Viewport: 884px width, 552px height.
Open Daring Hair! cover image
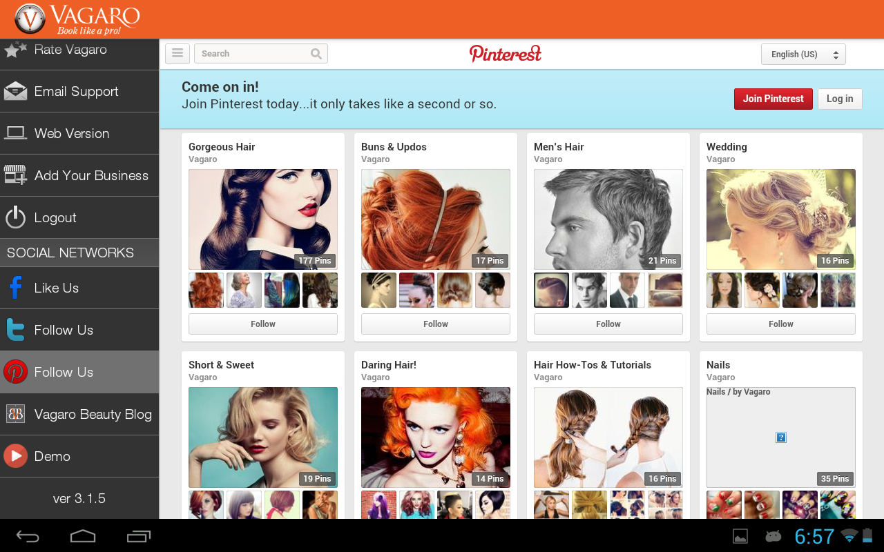coord(436,437)
